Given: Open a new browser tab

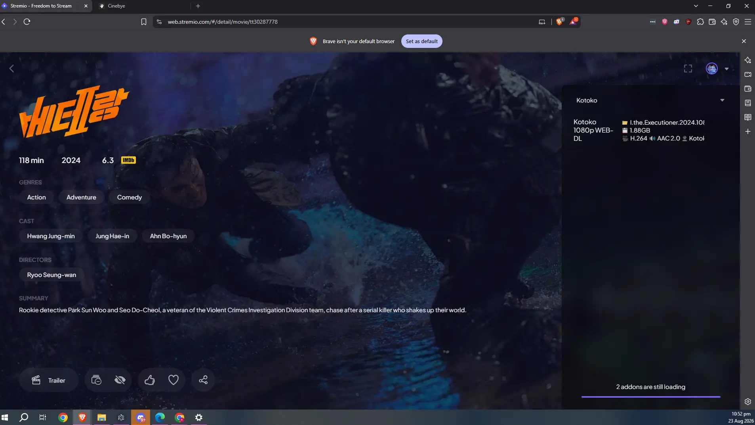Looking at the screenshot, I should [x=198, y=6].
